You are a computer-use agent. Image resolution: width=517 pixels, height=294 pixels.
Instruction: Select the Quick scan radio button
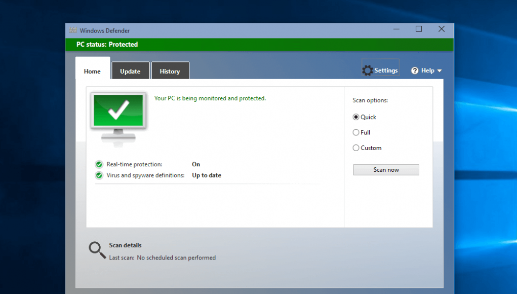(x=356, y=117)
